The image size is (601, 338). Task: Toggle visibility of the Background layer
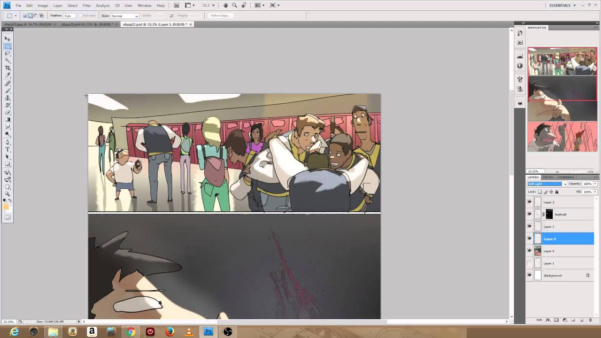click(x=530, y=276)
